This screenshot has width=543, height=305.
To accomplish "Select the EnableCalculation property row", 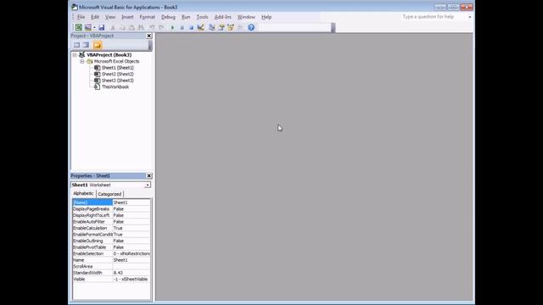I will point(111,228).
